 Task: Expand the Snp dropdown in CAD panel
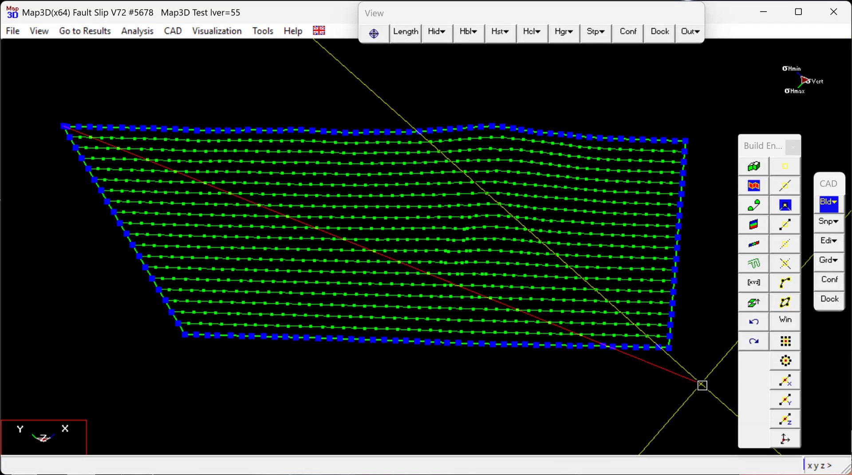coord(828,222)
